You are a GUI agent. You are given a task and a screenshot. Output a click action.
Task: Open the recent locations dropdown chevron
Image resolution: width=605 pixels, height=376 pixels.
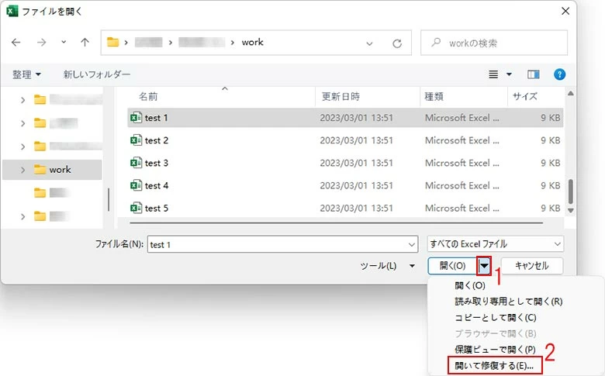(x=64, y=42)
